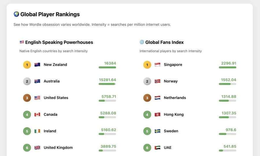
Task: Click the Norway flag icon
Action: pyautogui.click(x=157, y=81)
